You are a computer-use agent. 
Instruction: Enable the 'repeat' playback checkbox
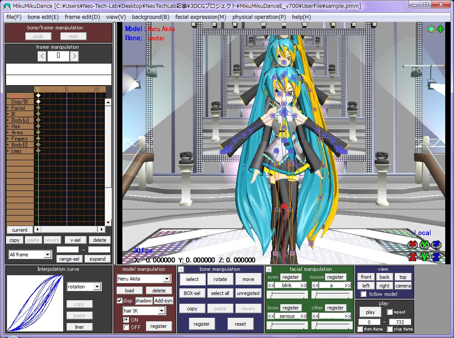click(390, 312)
